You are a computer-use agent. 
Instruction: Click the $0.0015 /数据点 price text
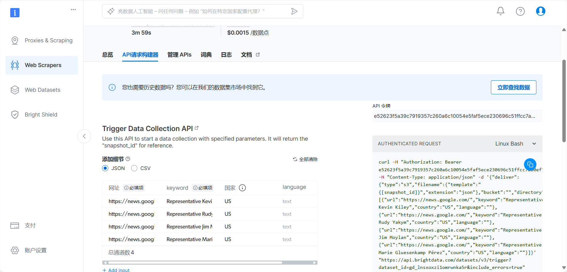tap(248, 33)
